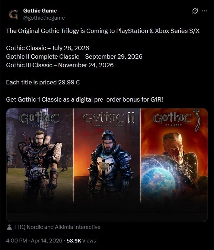Click the Grok explain icon
Image resolution: width=214 pixels, height=250 pixels.
195,11
